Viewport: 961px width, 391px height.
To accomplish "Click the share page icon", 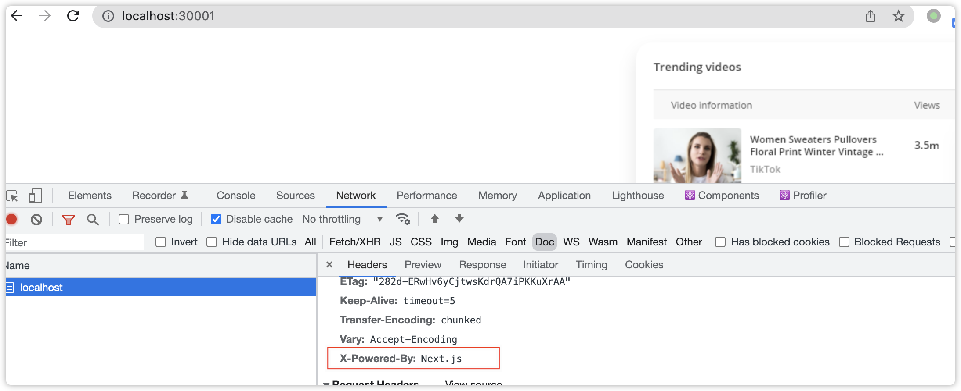I will pyautogui.click(x=871, y=16).
